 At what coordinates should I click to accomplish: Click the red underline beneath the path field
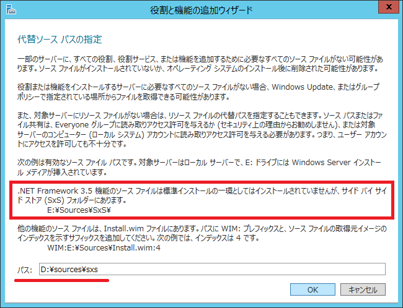[62, 279]
